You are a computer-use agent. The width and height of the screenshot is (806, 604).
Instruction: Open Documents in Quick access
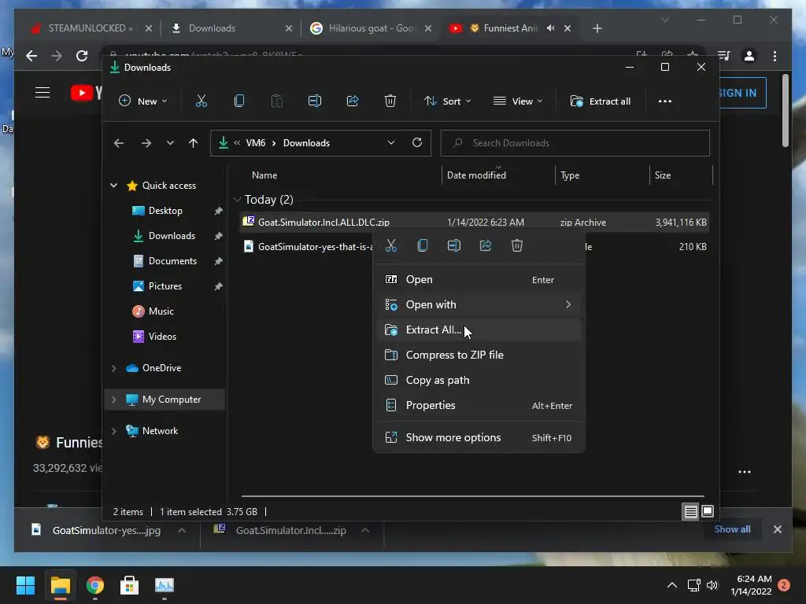coord(172,261)
